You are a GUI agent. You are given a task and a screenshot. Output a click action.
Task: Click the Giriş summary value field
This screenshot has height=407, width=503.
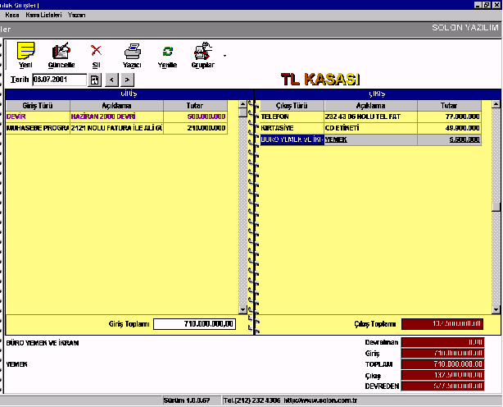[442, 354]
